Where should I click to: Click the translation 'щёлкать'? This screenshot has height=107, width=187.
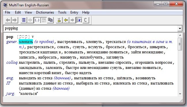[x=124, y=78]
